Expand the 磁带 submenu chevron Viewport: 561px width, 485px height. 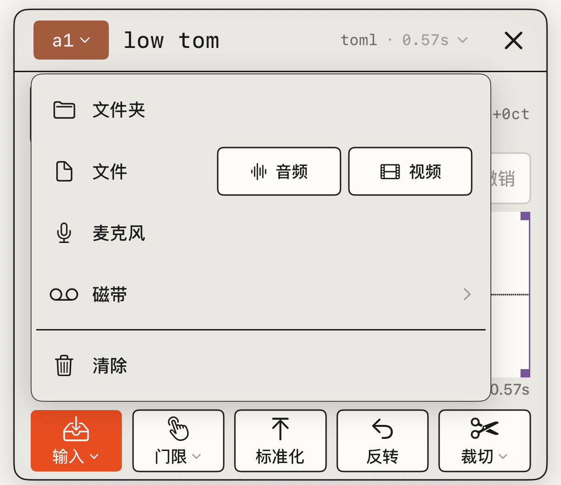click(x=467, y=294)
